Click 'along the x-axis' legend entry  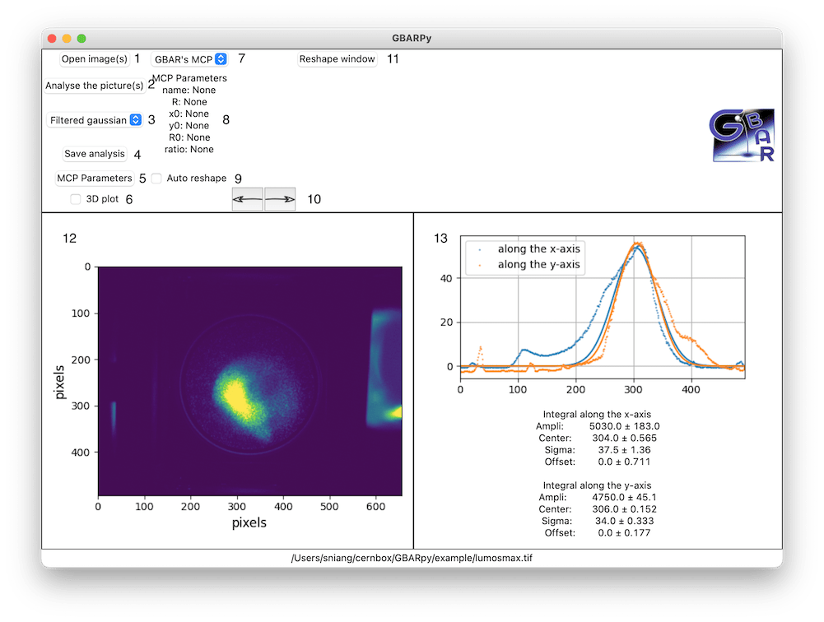(538, 249)
